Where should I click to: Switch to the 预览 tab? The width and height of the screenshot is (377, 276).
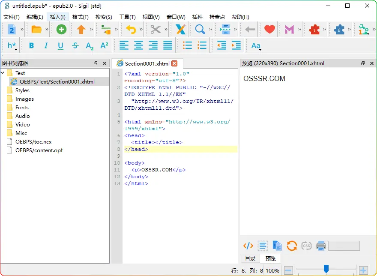(x=270, y=259)
